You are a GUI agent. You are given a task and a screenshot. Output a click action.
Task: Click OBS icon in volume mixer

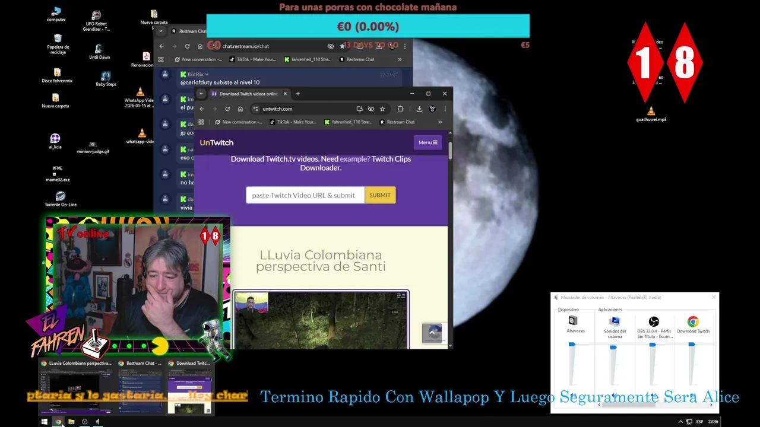click(x=654, y=321)
